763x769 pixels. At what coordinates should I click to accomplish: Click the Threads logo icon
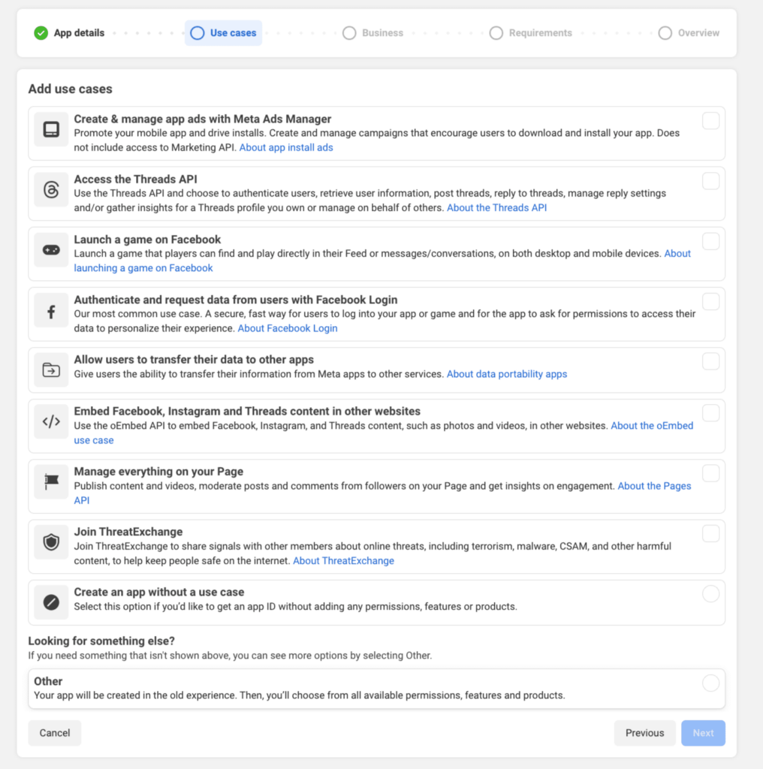point(51,190)
